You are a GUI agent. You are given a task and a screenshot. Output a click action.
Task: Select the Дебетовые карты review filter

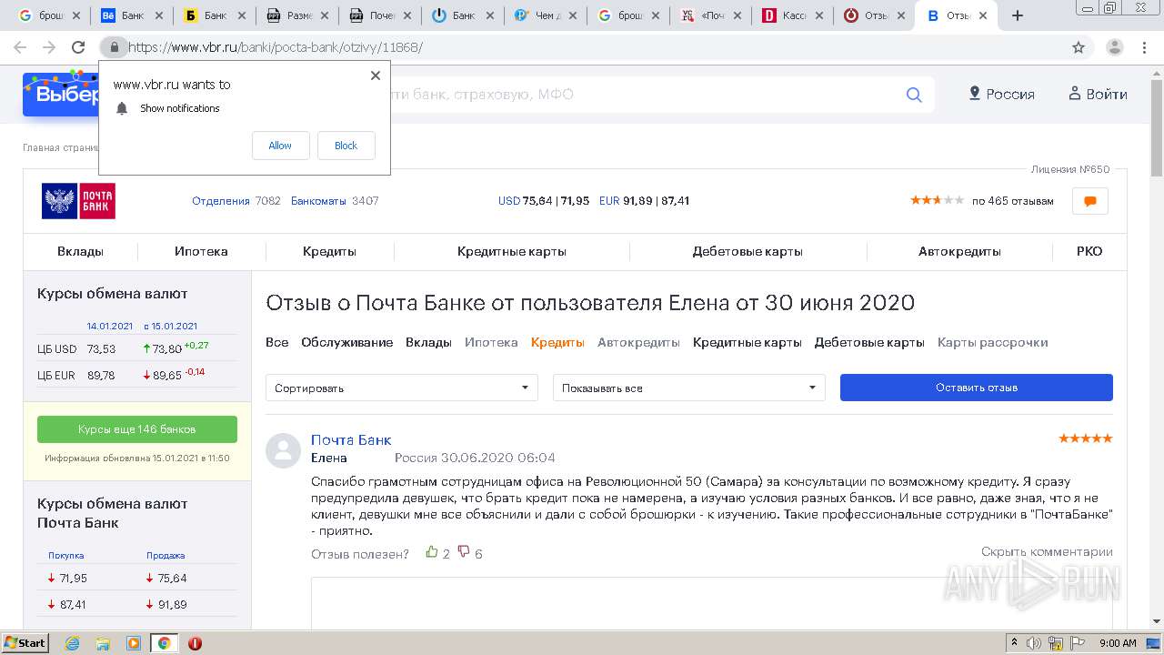click(869, 342)
